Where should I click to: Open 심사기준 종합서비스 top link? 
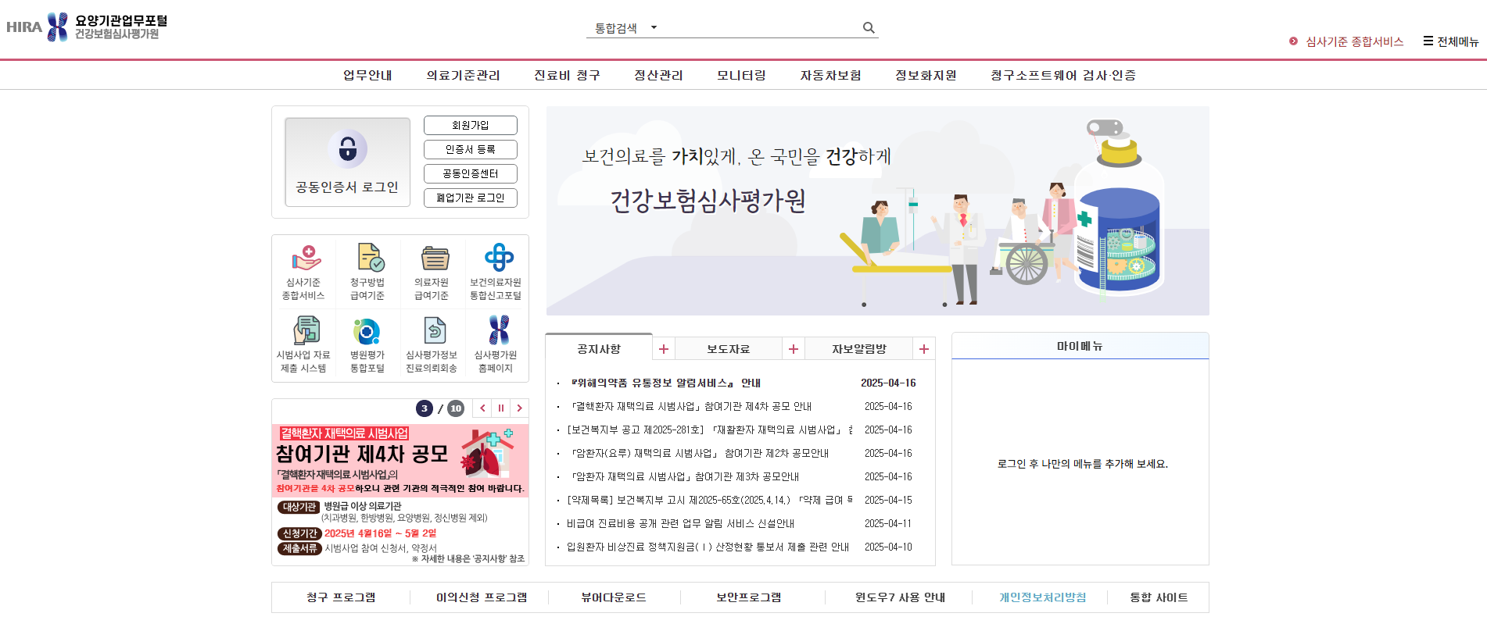(1346, 41)
